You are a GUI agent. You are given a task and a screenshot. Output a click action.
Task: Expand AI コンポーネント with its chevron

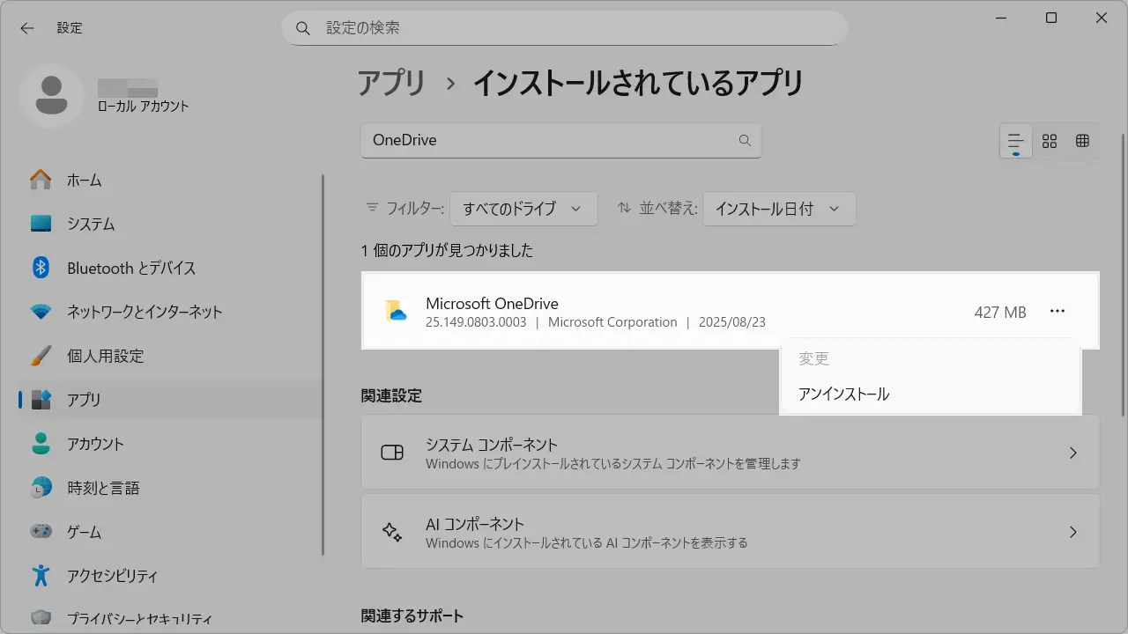click(x=1073, y=532)
